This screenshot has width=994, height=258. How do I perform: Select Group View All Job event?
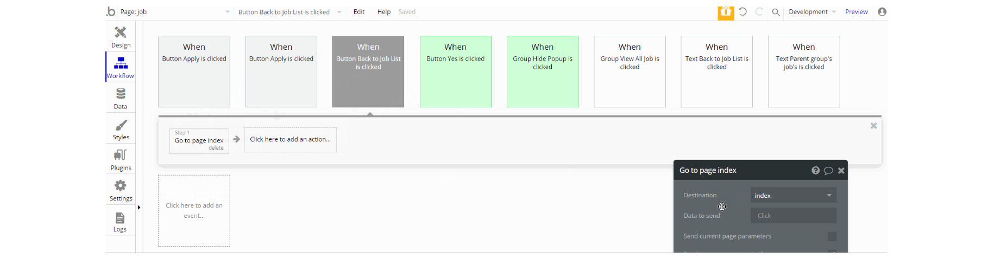point(630,72)
